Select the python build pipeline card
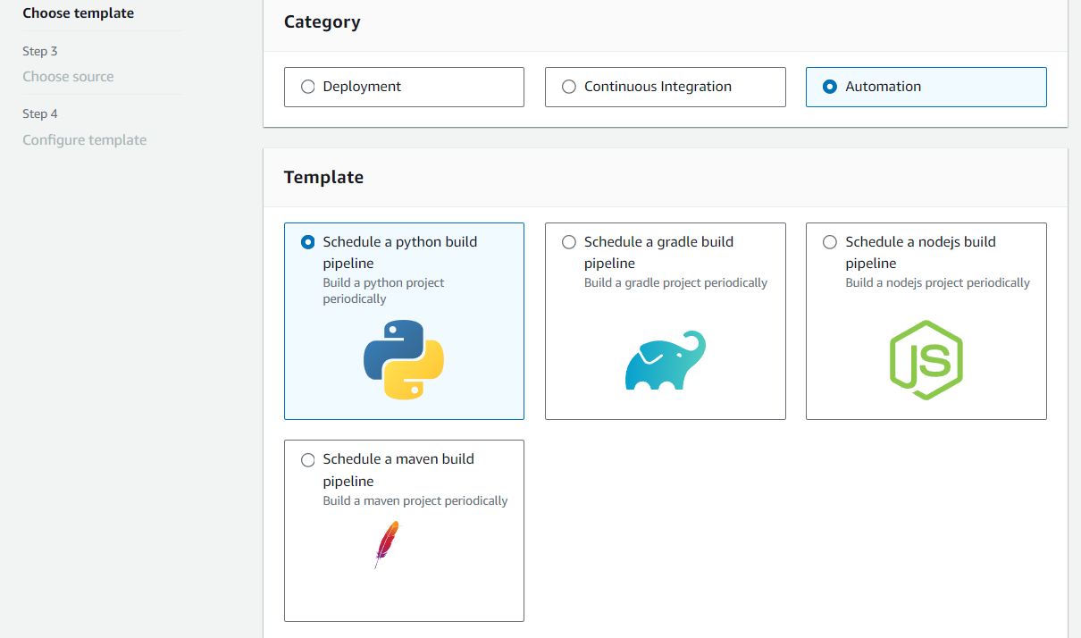1081x638 pixels. coord(404,321)
